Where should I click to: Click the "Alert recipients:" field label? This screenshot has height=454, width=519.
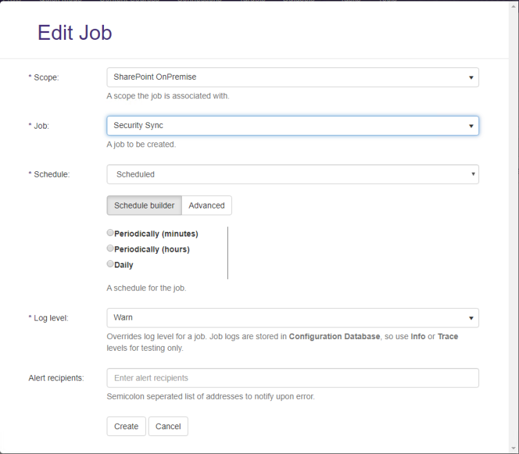(56, 378)
